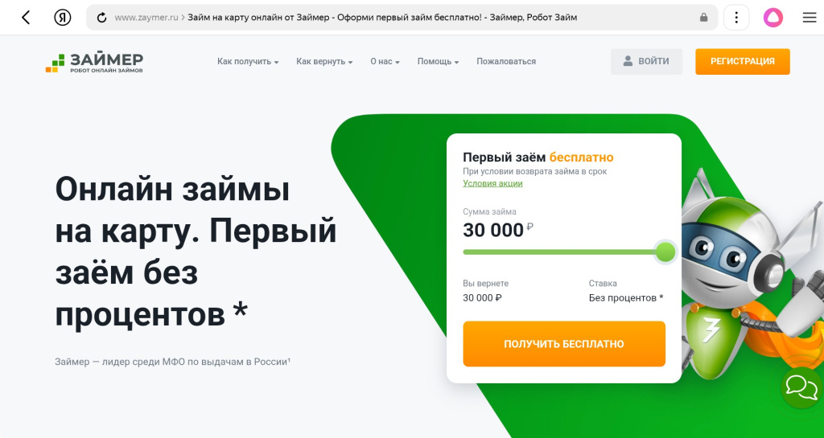The width and height of the screenshot is (824, 438).
Task: Click the browser back arrow
Action: click(26, 18)
